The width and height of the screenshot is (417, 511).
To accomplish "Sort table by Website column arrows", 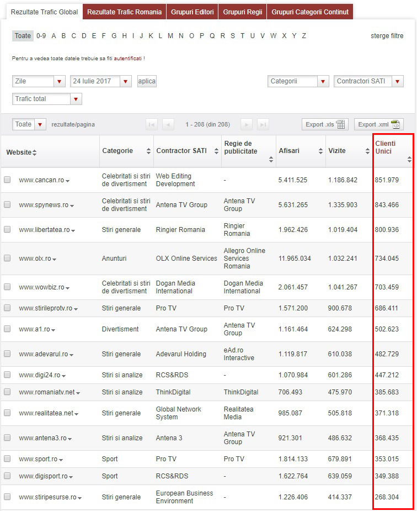I will coord(35,152).
